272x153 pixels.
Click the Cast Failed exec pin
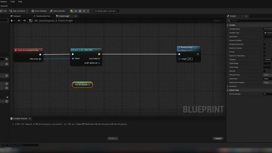pyautogui.click(x=99, y=59)
